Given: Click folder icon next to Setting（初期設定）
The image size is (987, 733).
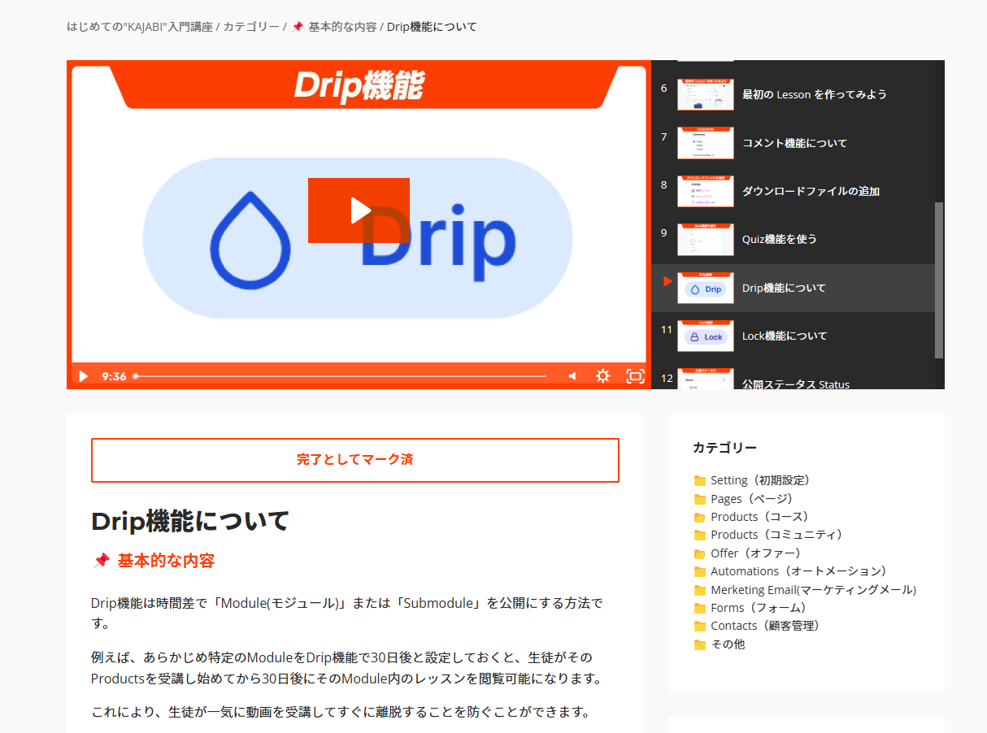Looking at the screenshot, I should pyautogui.click(x=700, y=481).
